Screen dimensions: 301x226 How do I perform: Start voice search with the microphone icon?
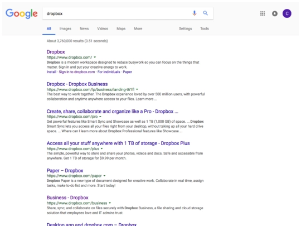click(195, 13)
